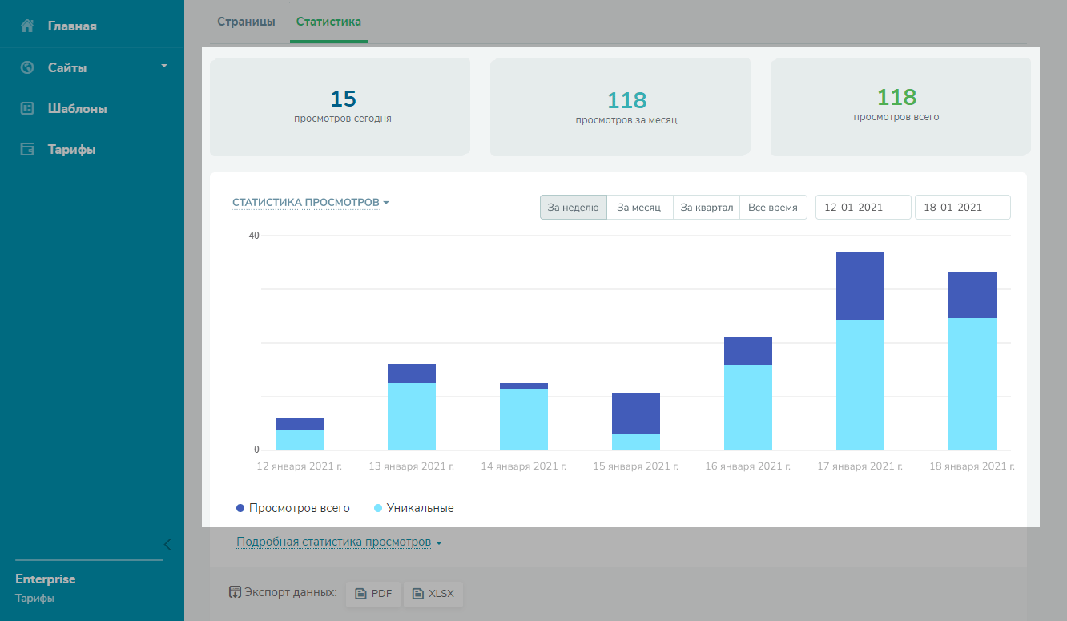The image size is (1067, 621).
Task: Click the XLSX file icon
Action: [418, 594]
